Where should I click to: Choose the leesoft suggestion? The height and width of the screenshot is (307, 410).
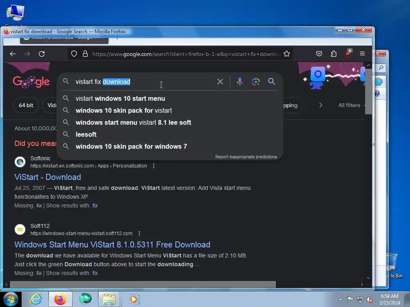pos(170,134)
